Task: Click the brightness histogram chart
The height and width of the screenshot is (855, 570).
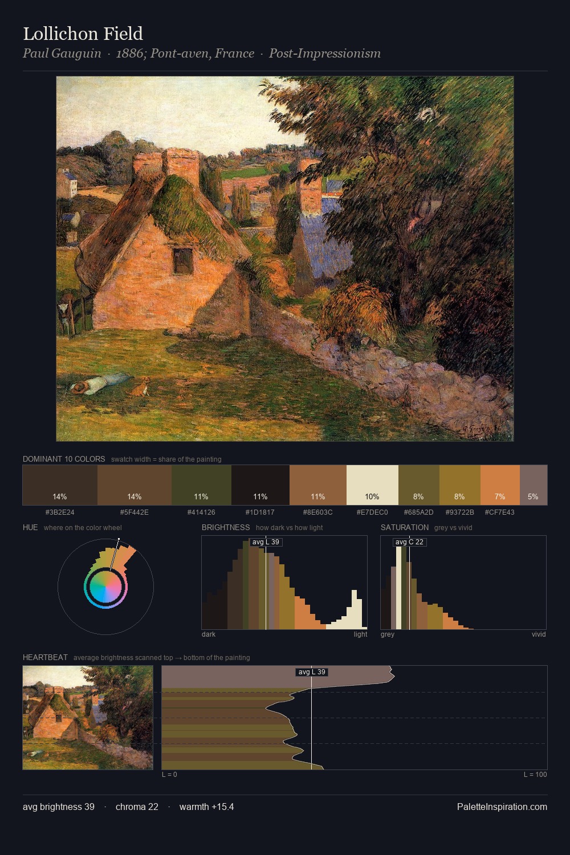Action: pyautogui.click(x=284, y=583)
